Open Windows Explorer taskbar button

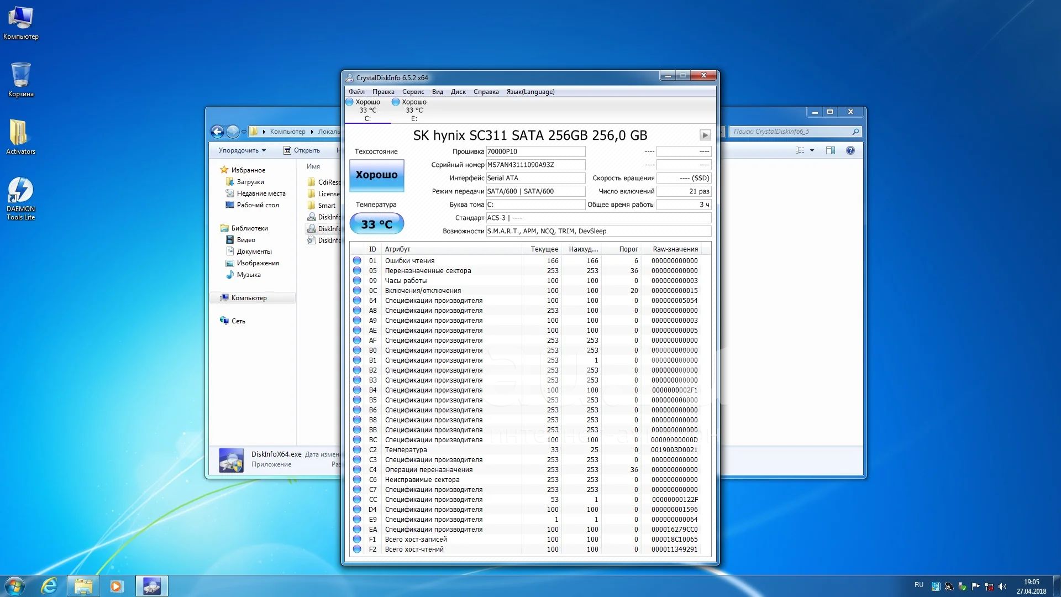pyautogui.click(x=83, y=586)
